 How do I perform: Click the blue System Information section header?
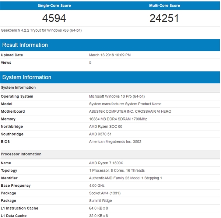tap(110, 77)
